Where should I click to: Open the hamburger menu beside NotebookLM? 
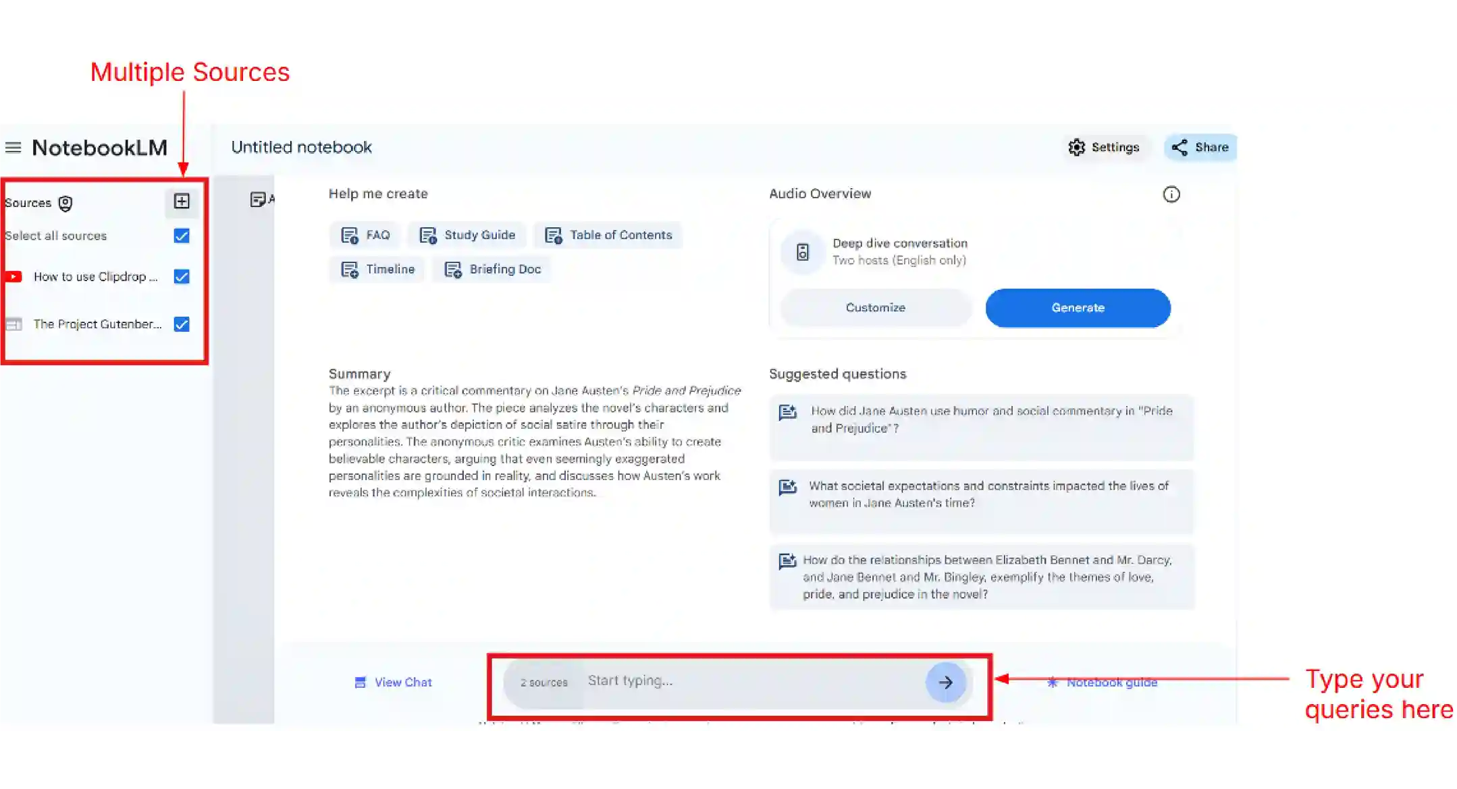point(14,148)
